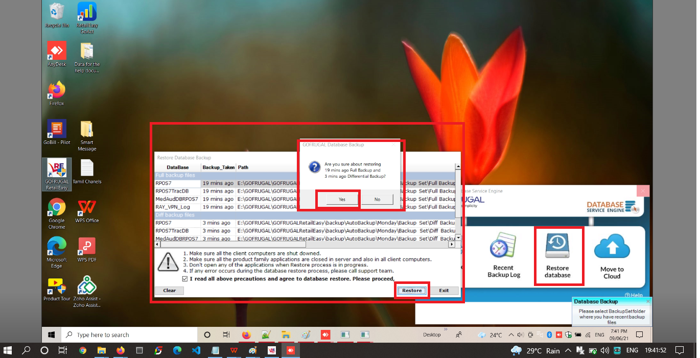Open the WPS Office desktop shortcut
Image resolution: width=700 pixels, height=358 pixels.
pyautogui.click(x=87, y=210)
